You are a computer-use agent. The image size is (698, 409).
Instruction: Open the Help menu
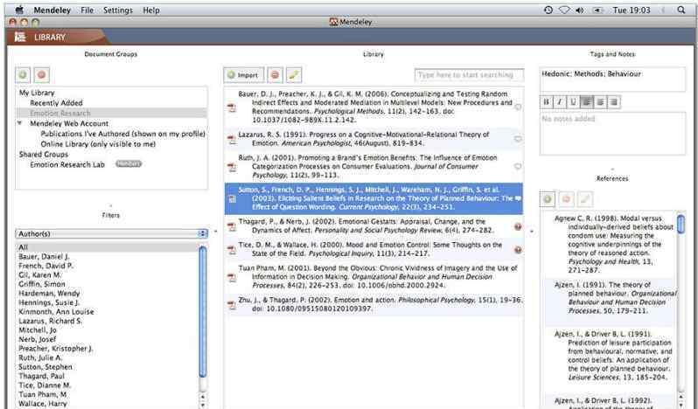(x=151, y=10)
